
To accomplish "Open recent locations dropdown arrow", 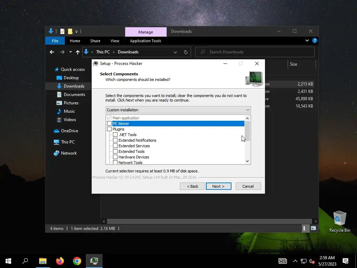I will click(70, 52).
